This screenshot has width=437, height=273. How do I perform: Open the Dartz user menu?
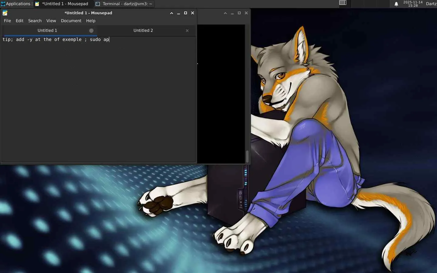[x=431, y=4]
